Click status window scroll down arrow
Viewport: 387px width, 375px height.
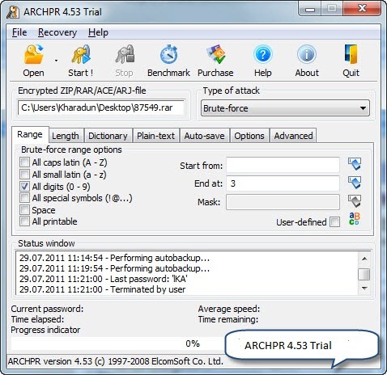364,289
